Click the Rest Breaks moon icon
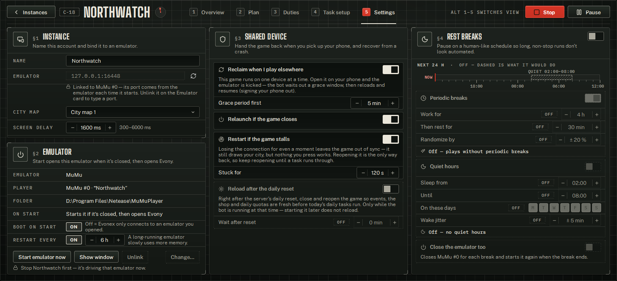 425,40
